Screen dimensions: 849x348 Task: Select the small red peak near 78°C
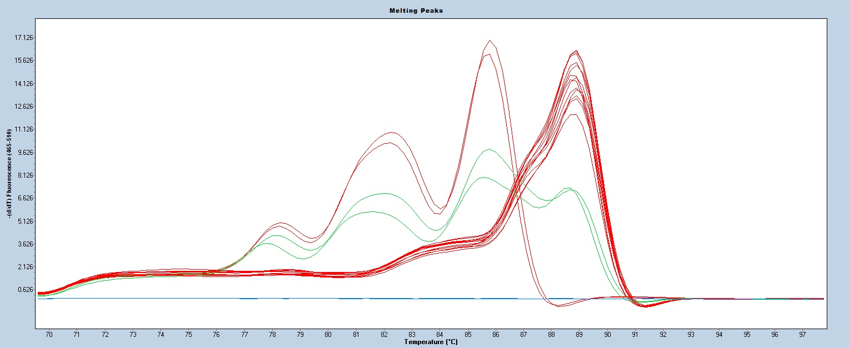[x=282, y=223]
